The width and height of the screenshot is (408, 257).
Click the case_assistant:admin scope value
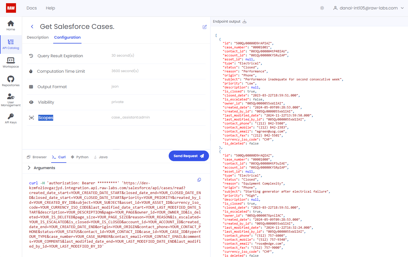(131, 117)
